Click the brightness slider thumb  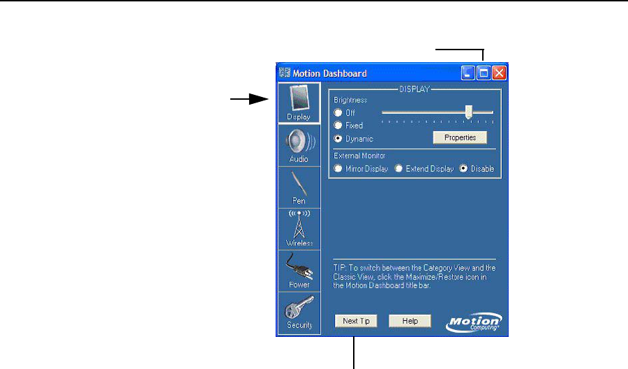tap(469, 112)
